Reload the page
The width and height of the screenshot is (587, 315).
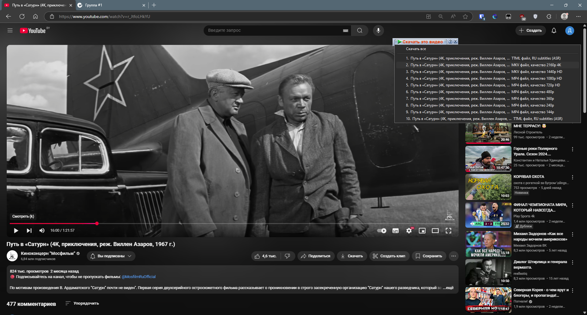pyautogui.click(x=22, y=16)
